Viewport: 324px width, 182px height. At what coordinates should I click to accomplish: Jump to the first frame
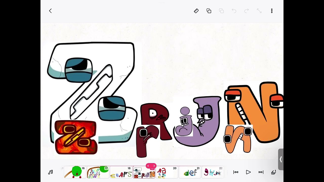coord(236,172)
